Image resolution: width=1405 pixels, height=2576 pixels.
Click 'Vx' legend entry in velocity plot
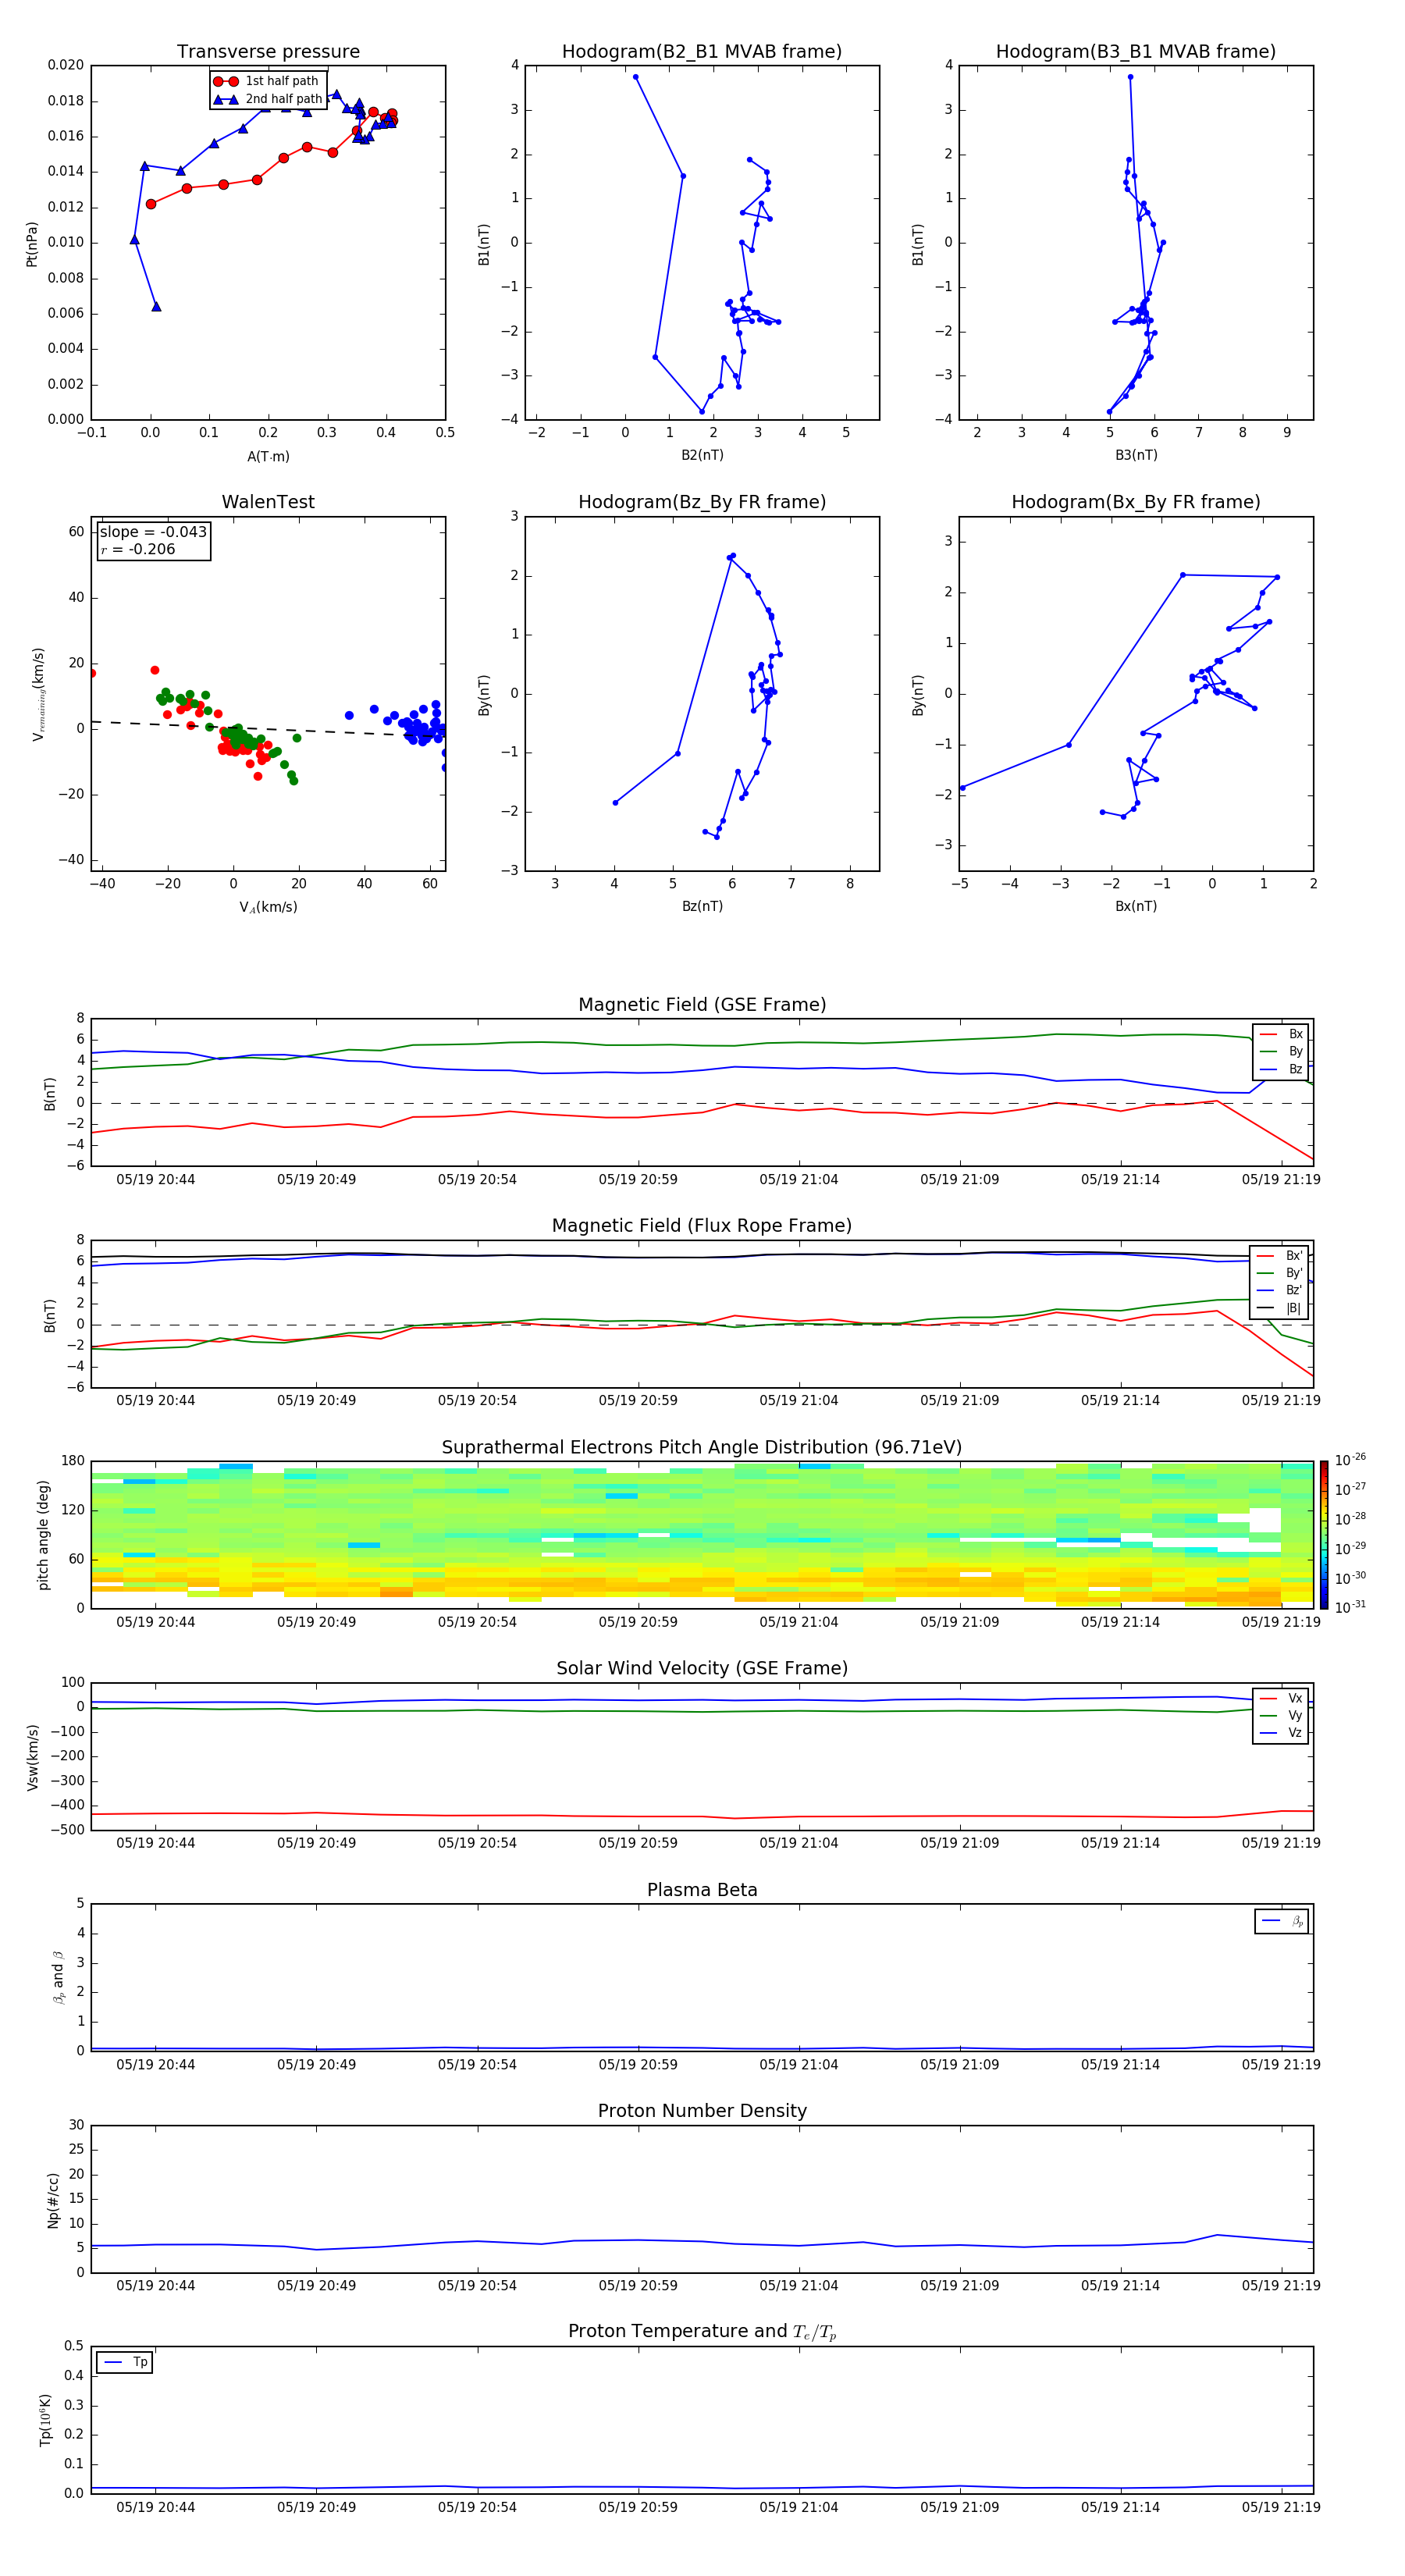(x=1281, y=1698)
